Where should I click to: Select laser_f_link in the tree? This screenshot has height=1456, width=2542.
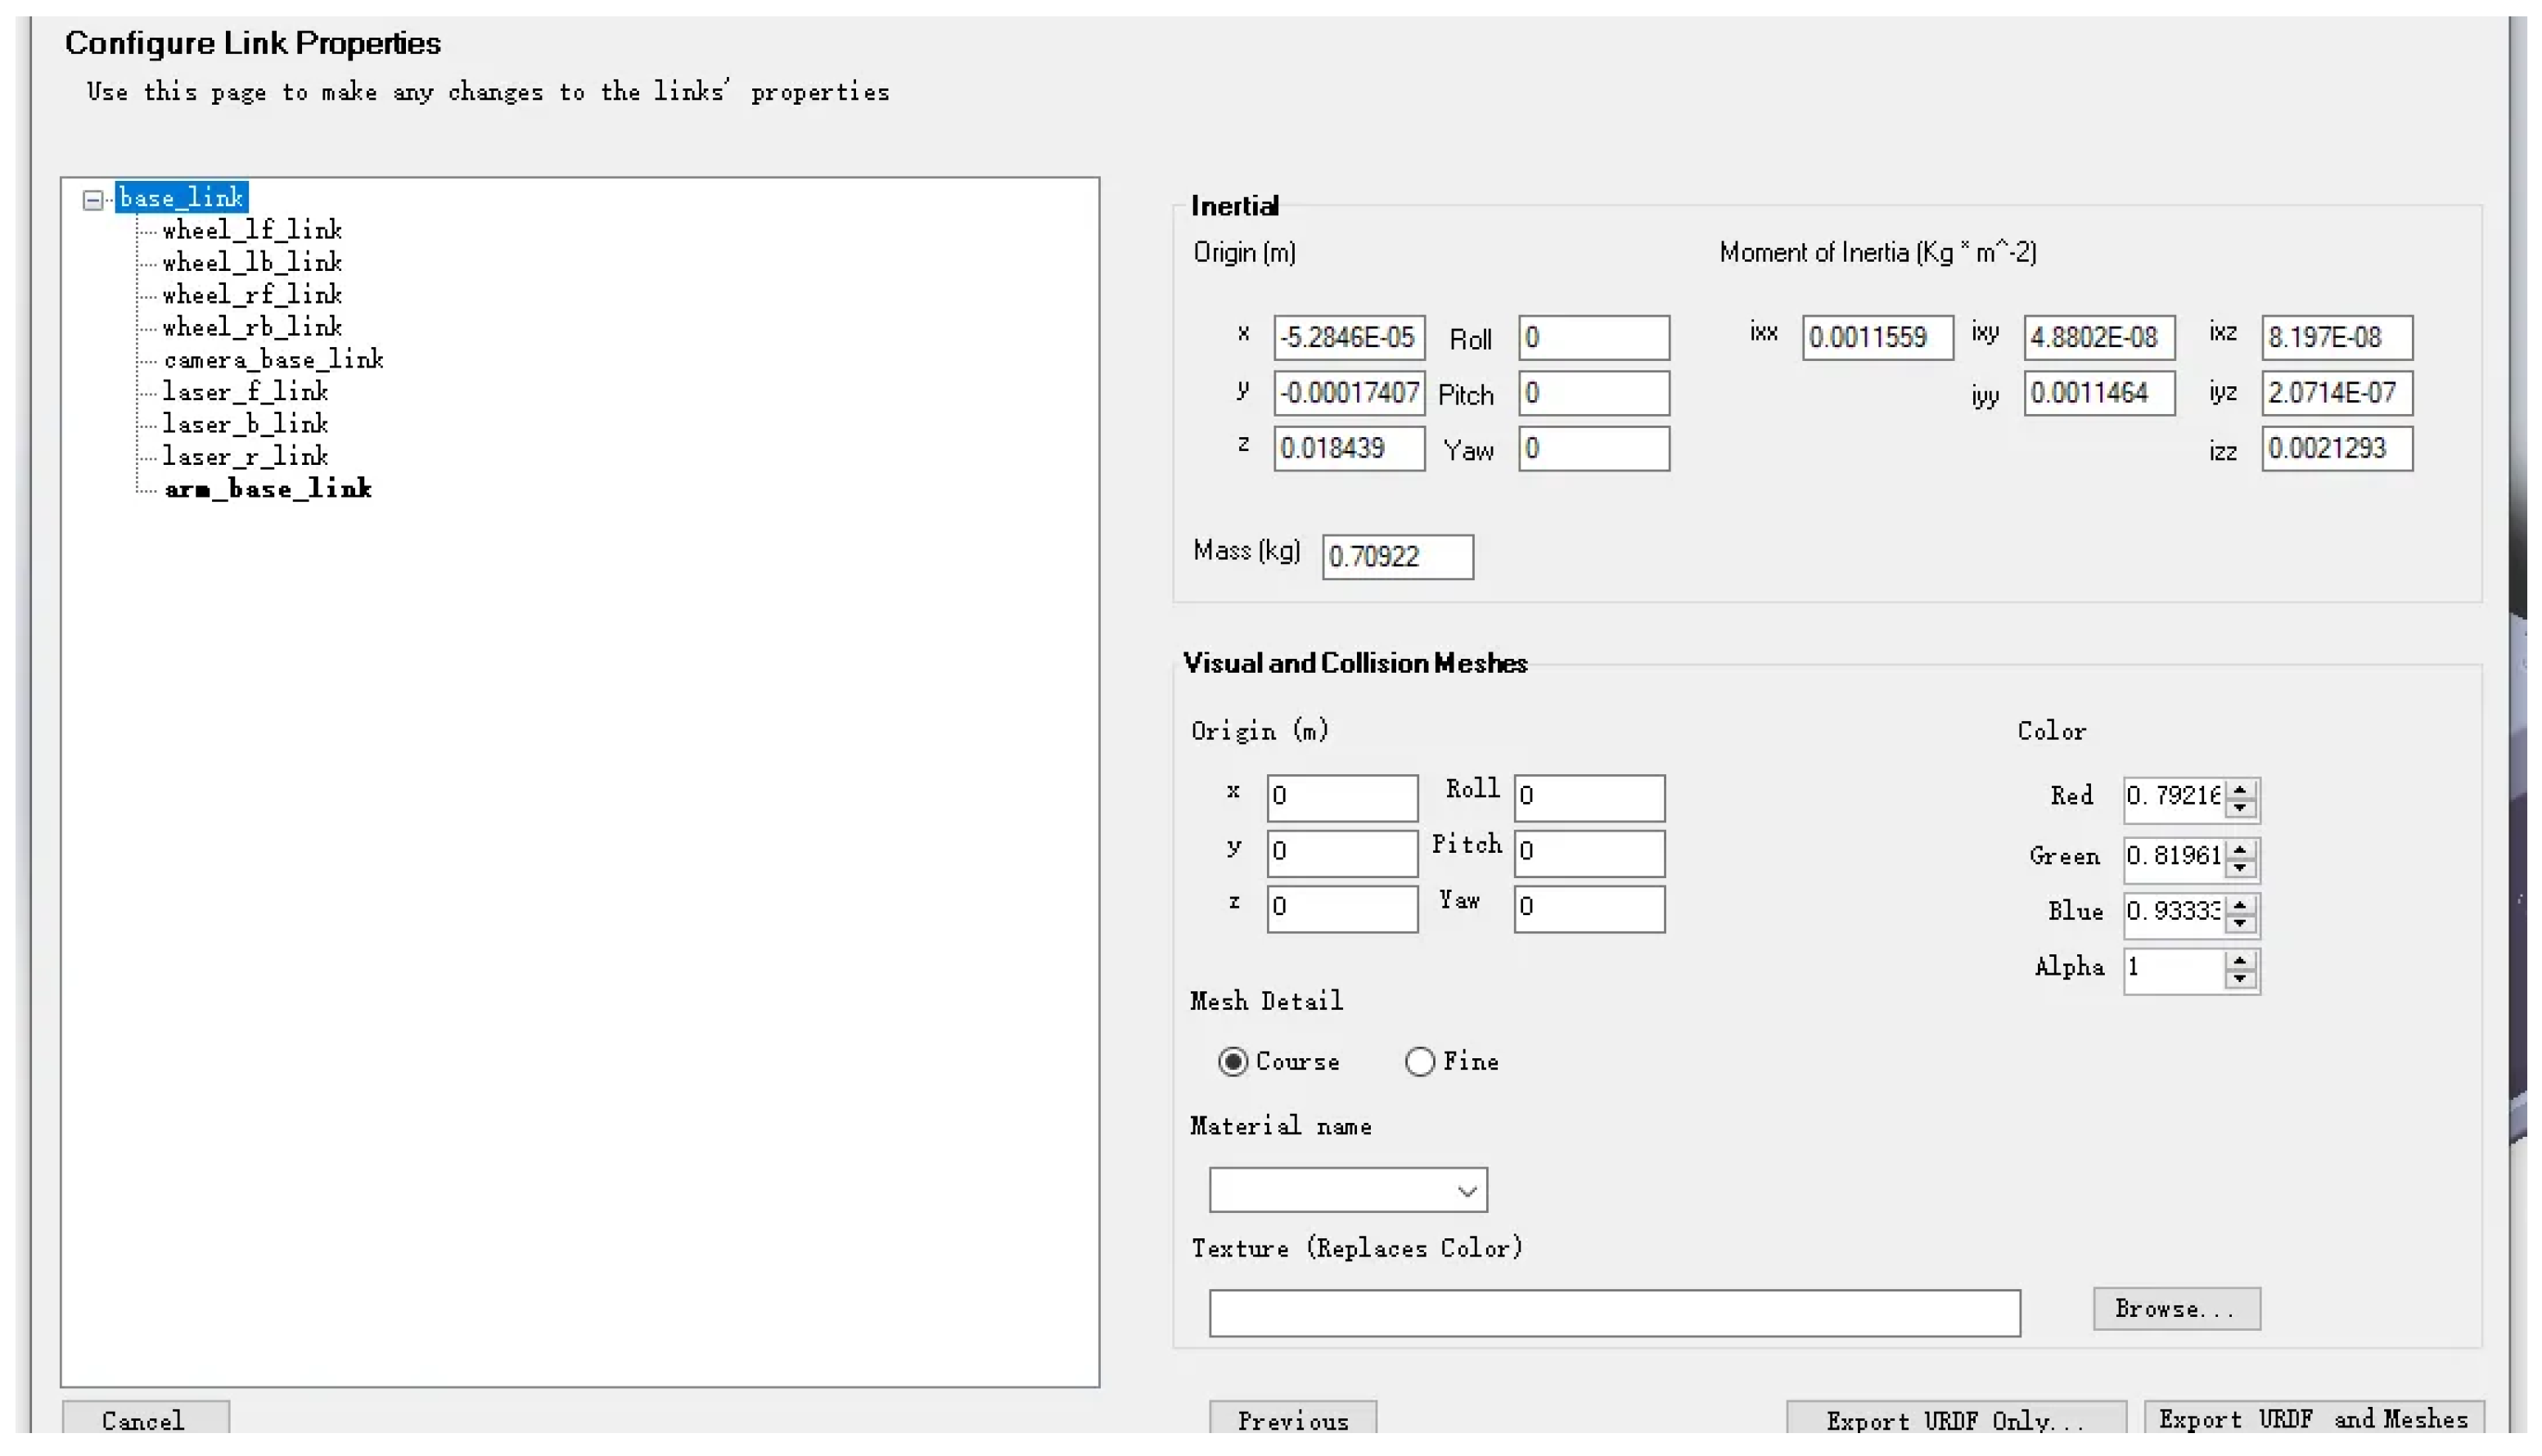(x=245, y=391)
